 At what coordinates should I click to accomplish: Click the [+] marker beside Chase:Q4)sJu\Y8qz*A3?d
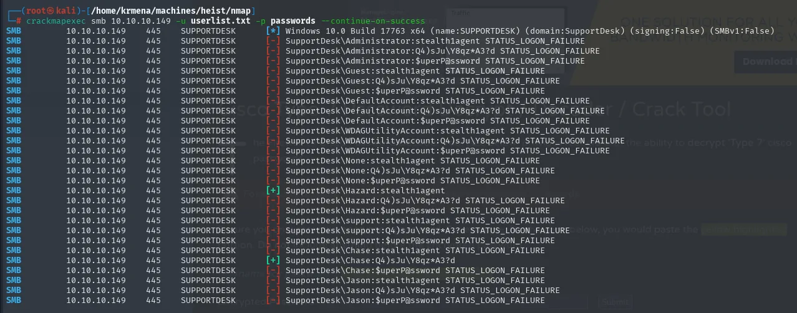tap(273, 260)
